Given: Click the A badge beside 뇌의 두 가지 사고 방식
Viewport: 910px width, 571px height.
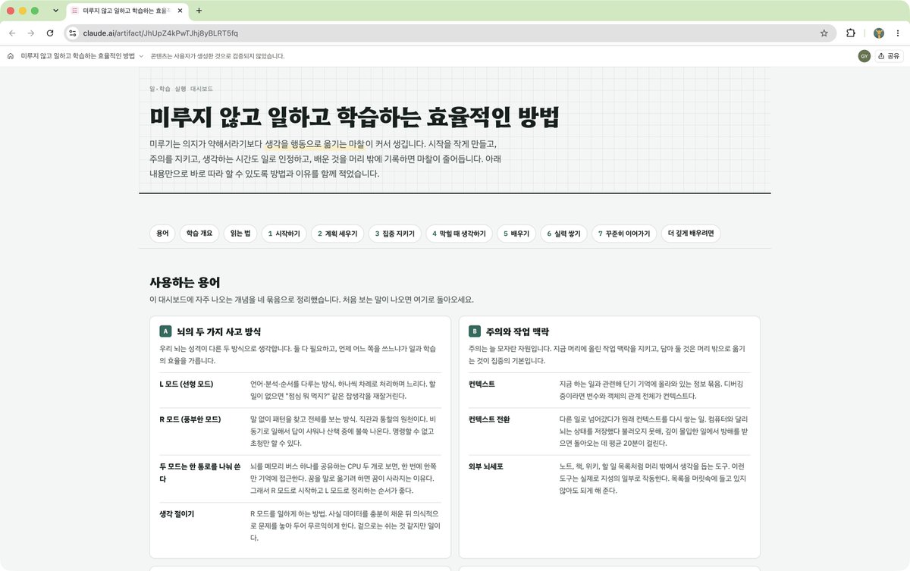Looking at the screenshot, I should (x=165, y=331).
